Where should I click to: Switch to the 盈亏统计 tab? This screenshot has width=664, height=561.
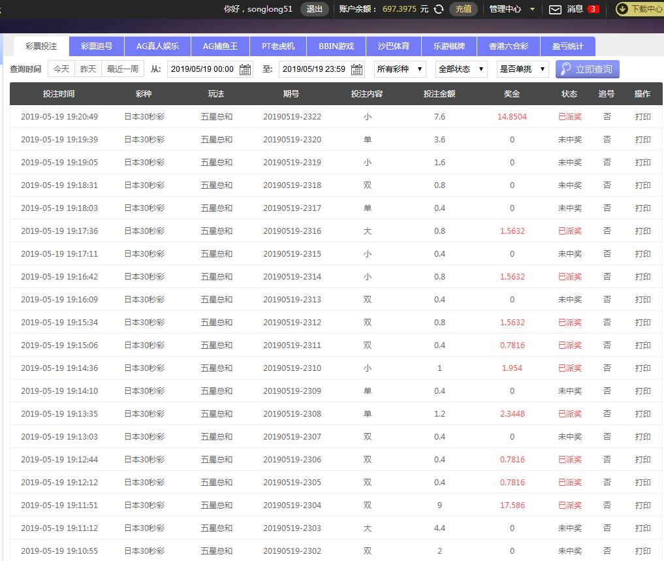(567, 46)
